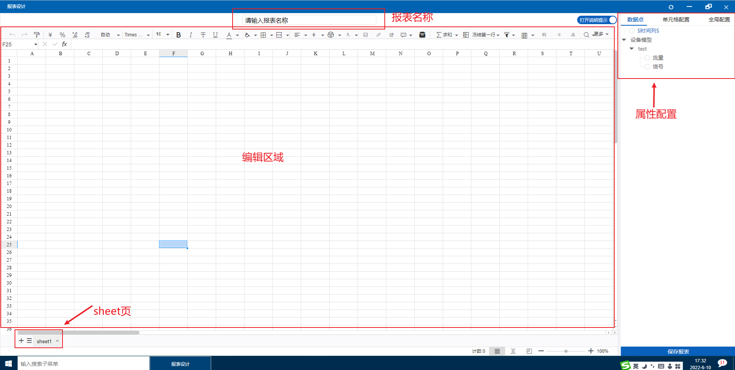Switch to the 单元格配置 tab
The image size is (735, 370).
[676, 20]
